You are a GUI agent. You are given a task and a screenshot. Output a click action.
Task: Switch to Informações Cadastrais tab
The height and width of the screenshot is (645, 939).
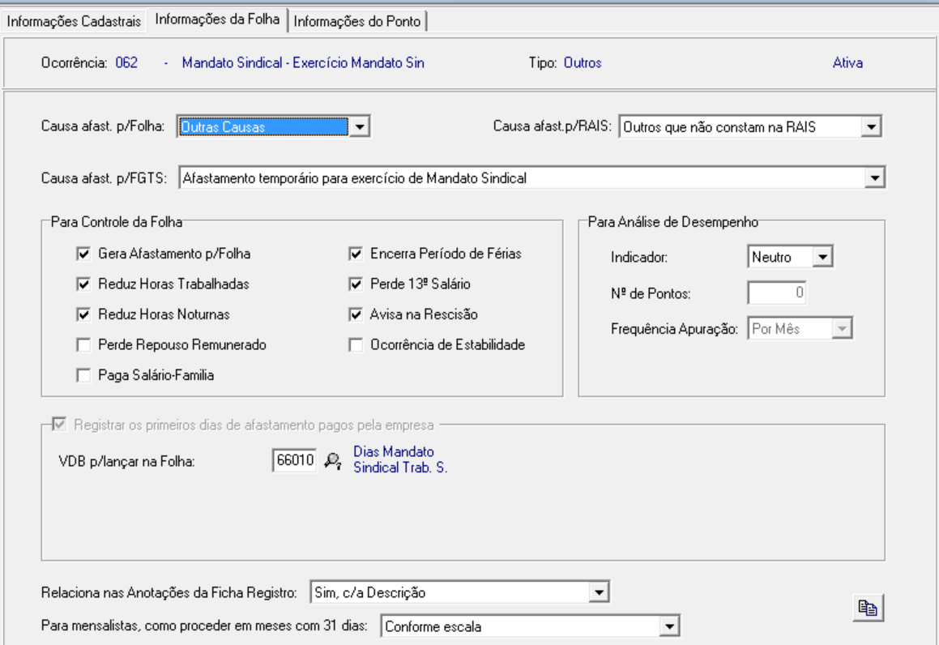(74, 22)
